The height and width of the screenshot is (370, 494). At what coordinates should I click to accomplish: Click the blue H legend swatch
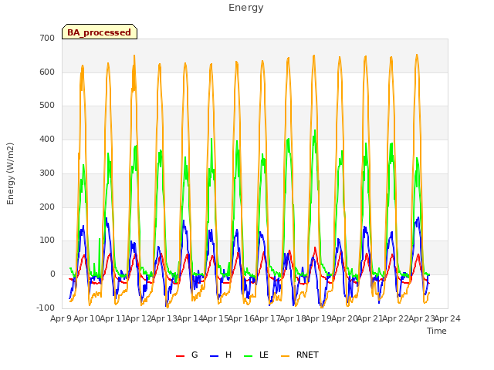coord(215,356)
